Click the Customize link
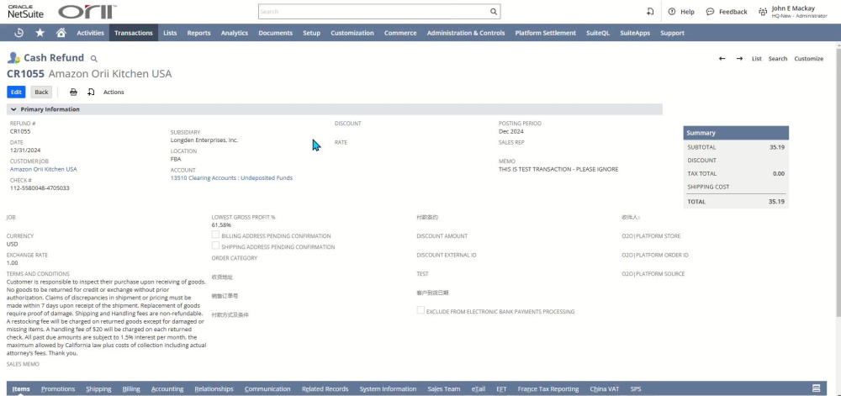841x396 pixels. click(809, 59)
